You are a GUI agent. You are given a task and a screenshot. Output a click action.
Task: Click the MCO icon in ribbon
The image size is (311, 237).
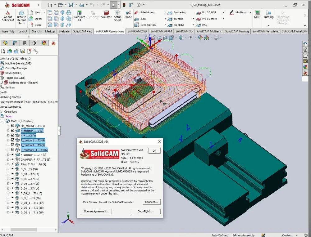coord(257,15)
